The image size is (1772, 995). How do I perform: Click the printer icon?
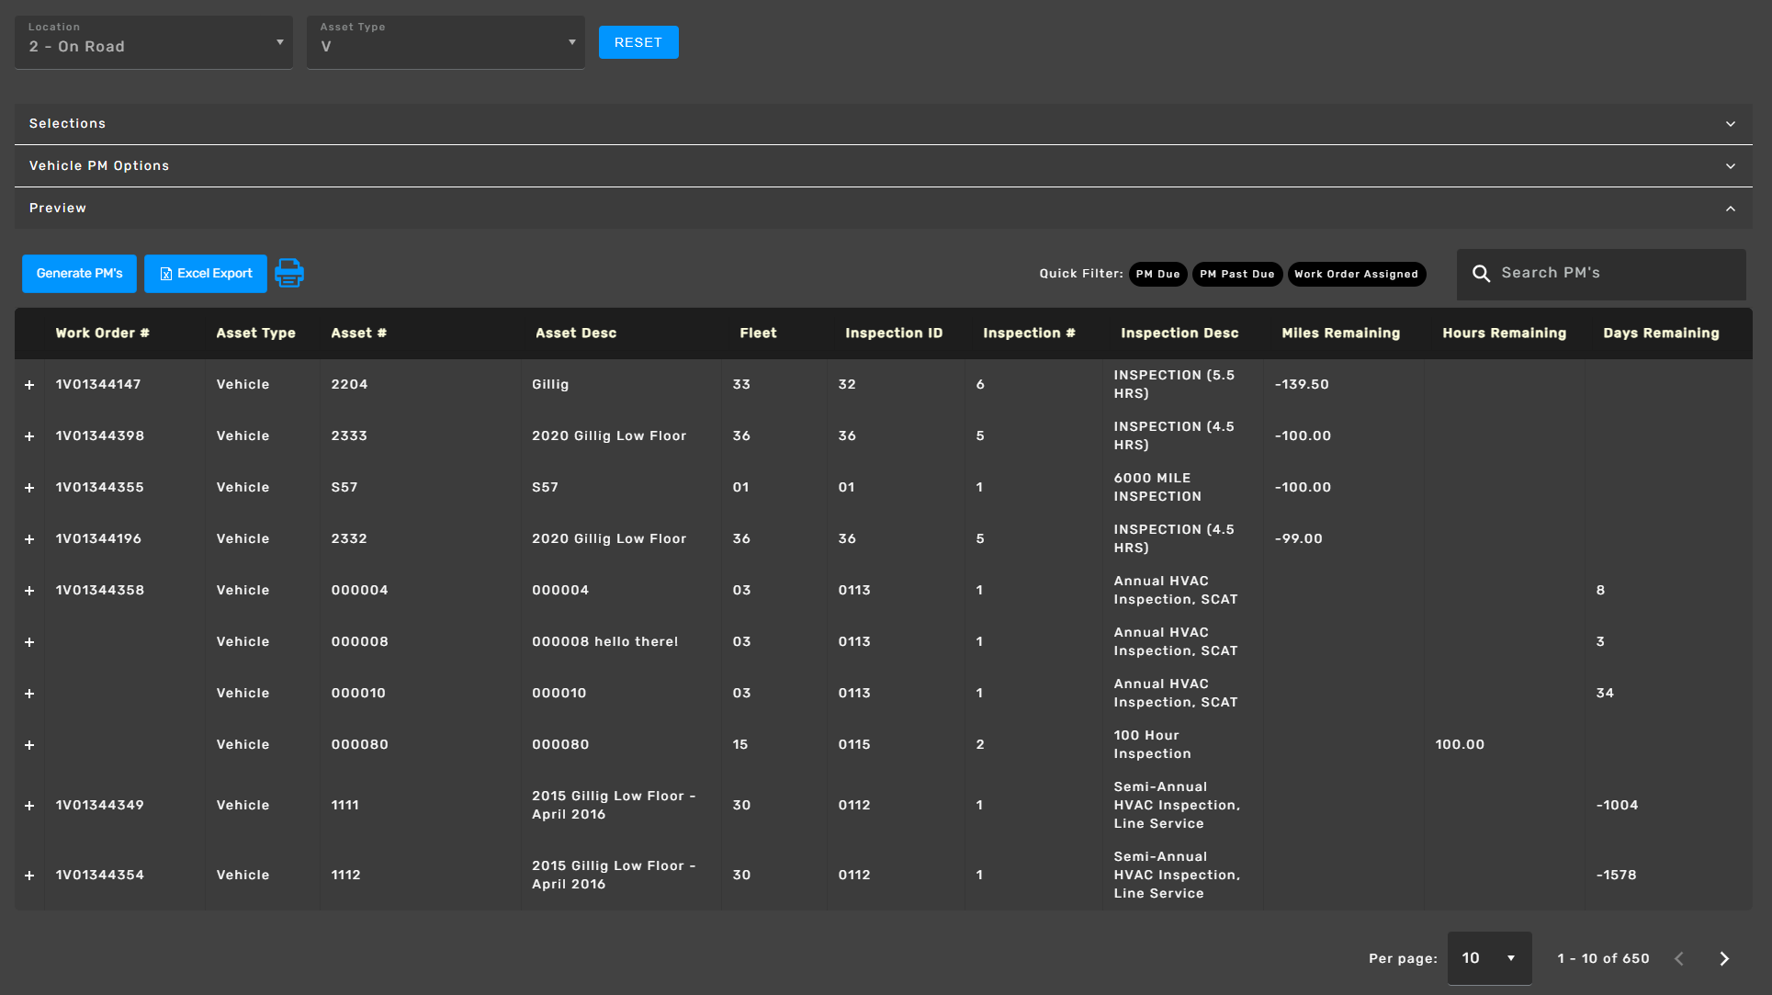[289, 273]
